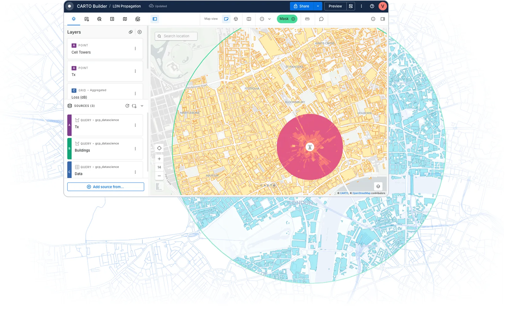This screenshot has width=512, height=311.
Task: Click the Share button
Action: [x=302, y=6]
